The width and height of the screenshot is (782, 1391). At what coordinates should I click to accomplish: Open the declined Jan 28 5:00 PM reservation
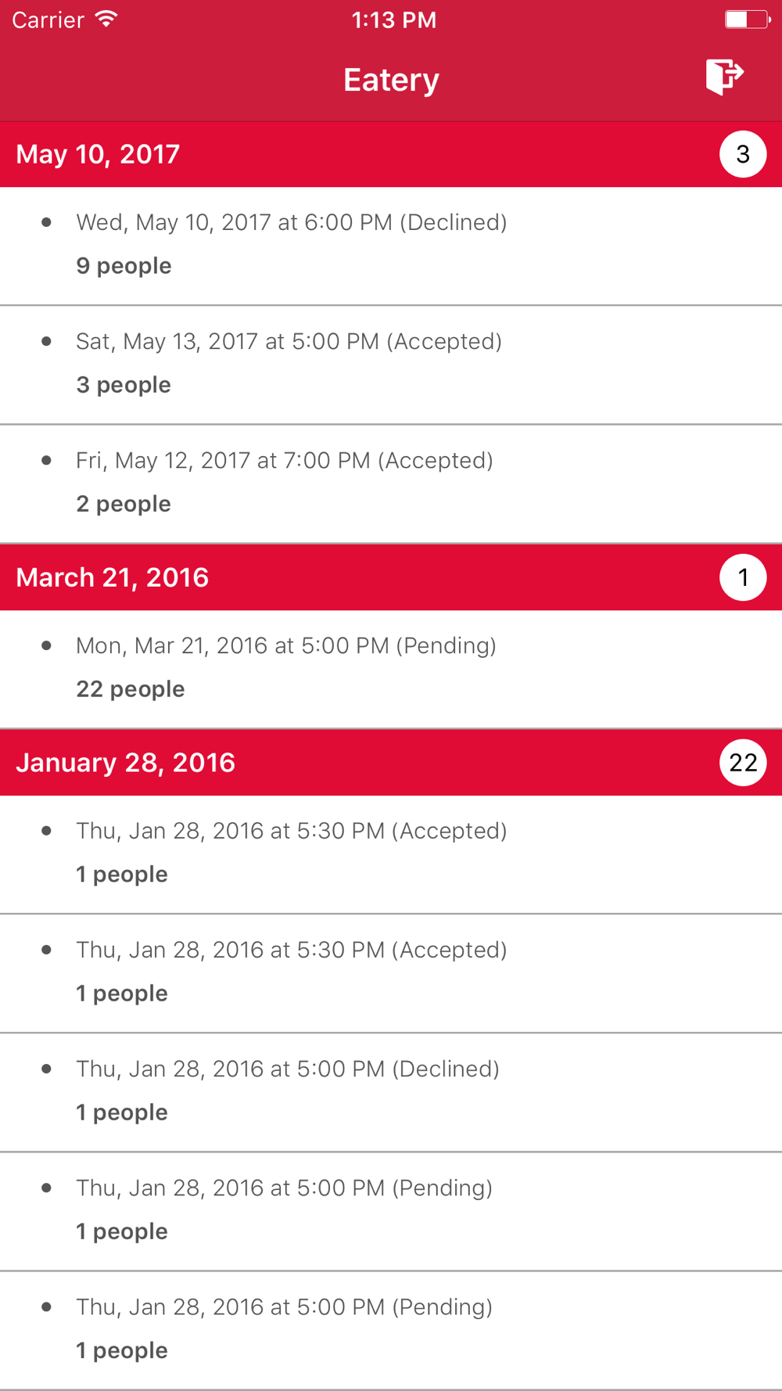391,1091
